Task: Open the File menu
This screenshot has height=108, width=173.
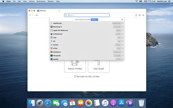Action: tap(14, 1)
